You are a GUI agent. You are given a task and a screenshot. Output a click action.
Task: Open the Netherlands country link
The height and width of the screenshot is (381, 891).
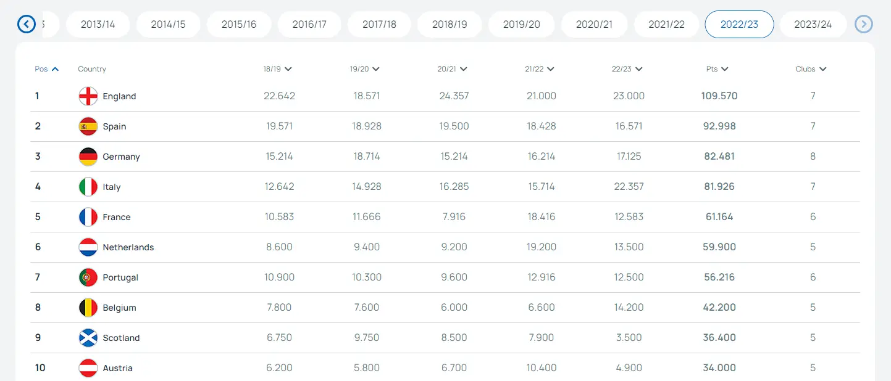point(128,247)
